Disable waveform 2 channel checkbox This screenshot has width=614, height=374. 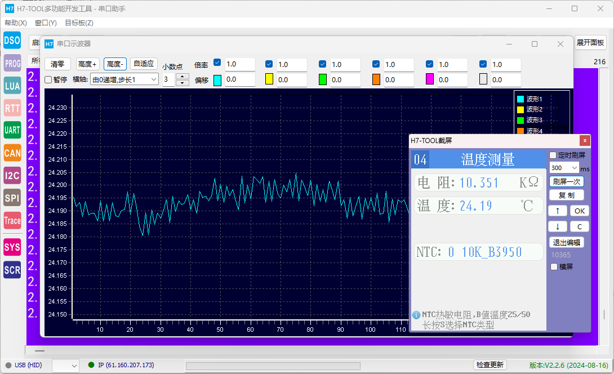tap(269, 64)
